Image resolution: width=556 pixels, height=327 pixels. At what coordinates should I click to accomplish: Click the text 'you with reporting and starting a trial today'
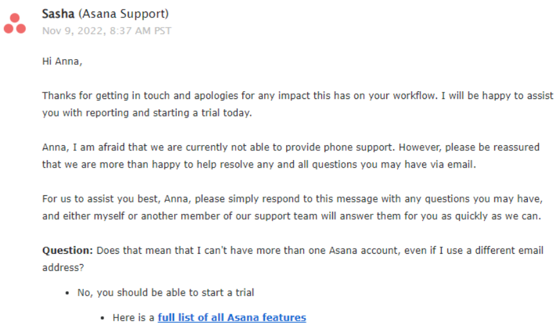pyautogui.click(x=147, y=112)
